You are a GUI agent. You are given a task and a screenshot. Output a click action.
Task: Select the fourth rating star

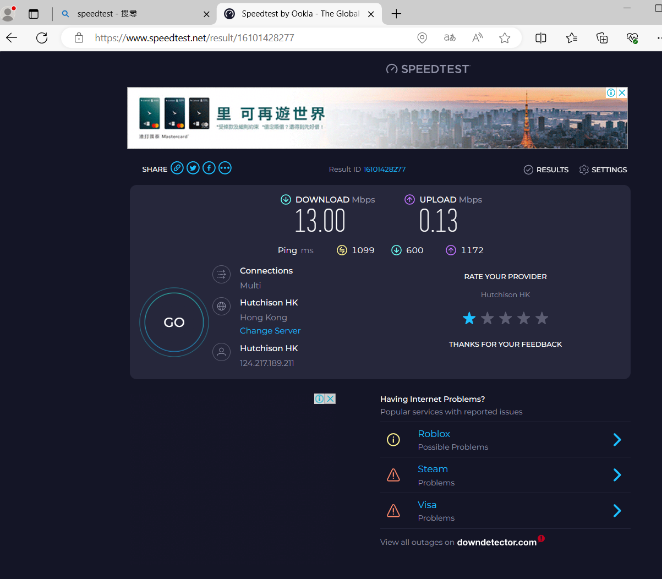pos(523,318)
